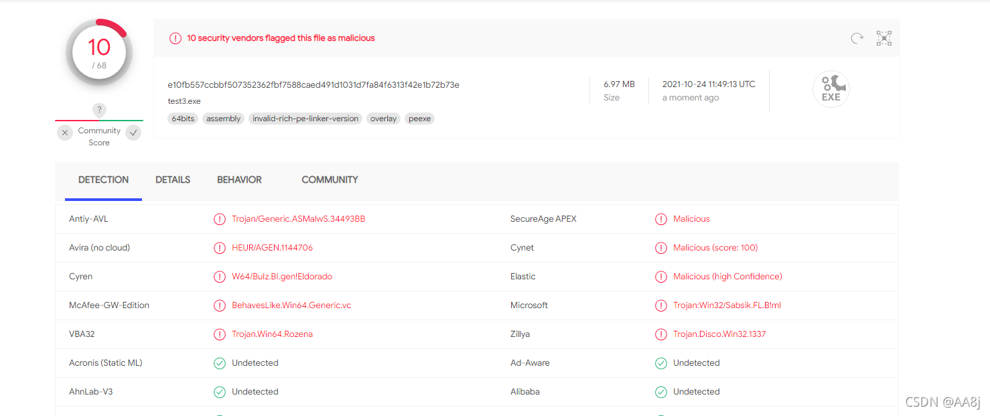
Task: Click alert icon next to Microsoft result
Action: click(x=661, y=305)
